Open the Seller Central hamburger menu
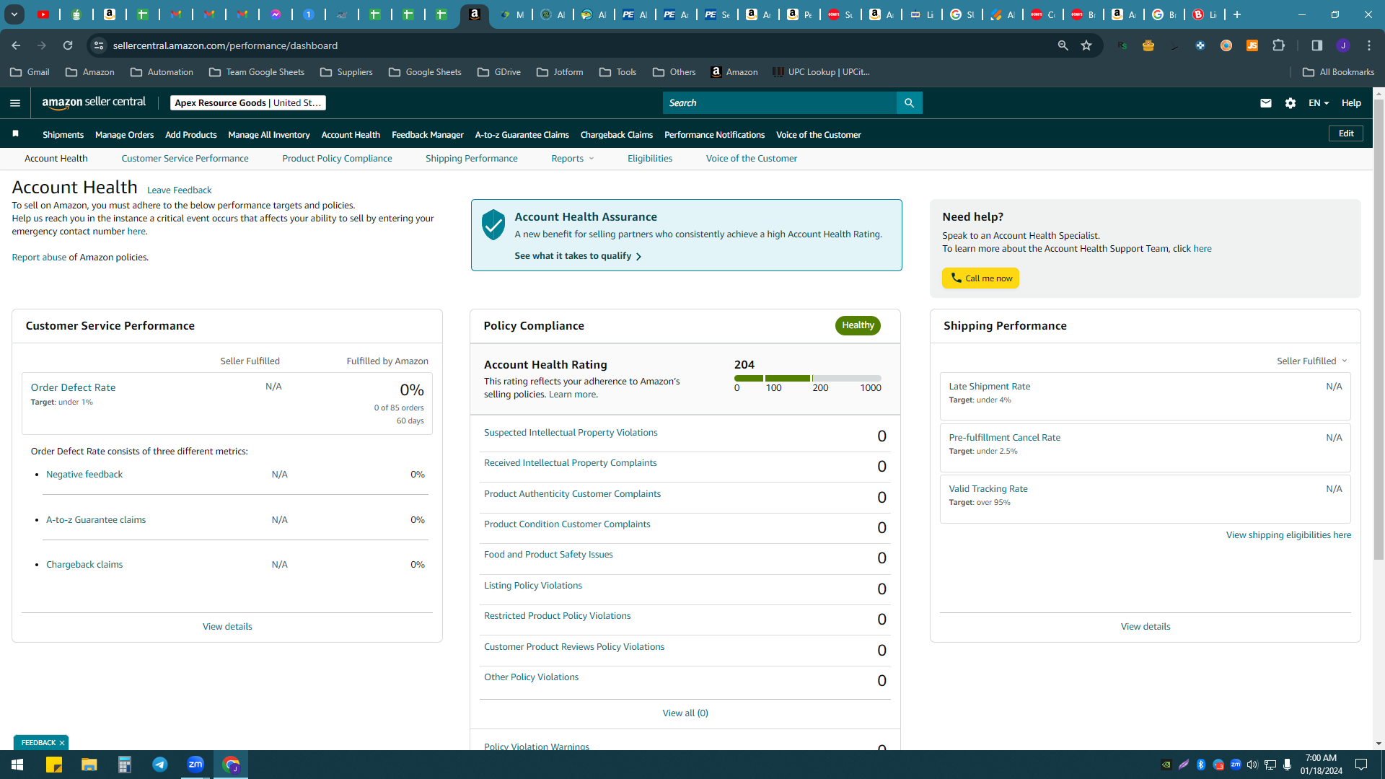Image resolution: width=1385 pixels, height=779 pixels. (14, 103)
